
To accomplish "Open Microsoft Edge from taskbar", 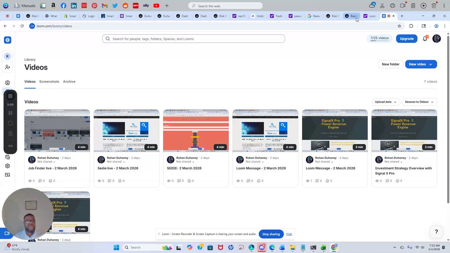I will pos(272,247).
